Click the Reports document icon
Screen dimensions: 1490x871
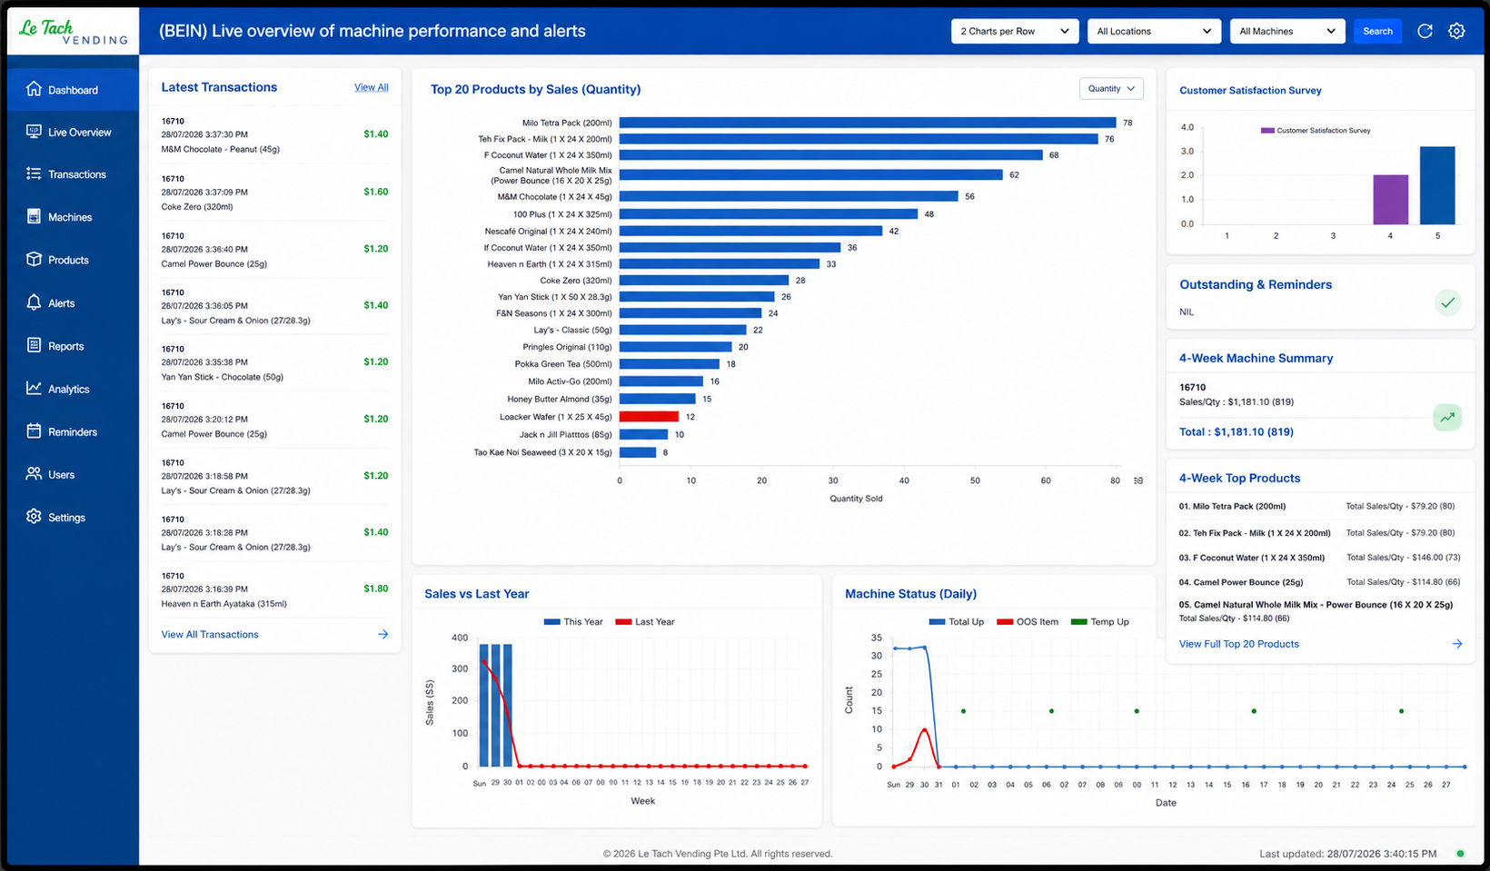click(x=34, y=345)
